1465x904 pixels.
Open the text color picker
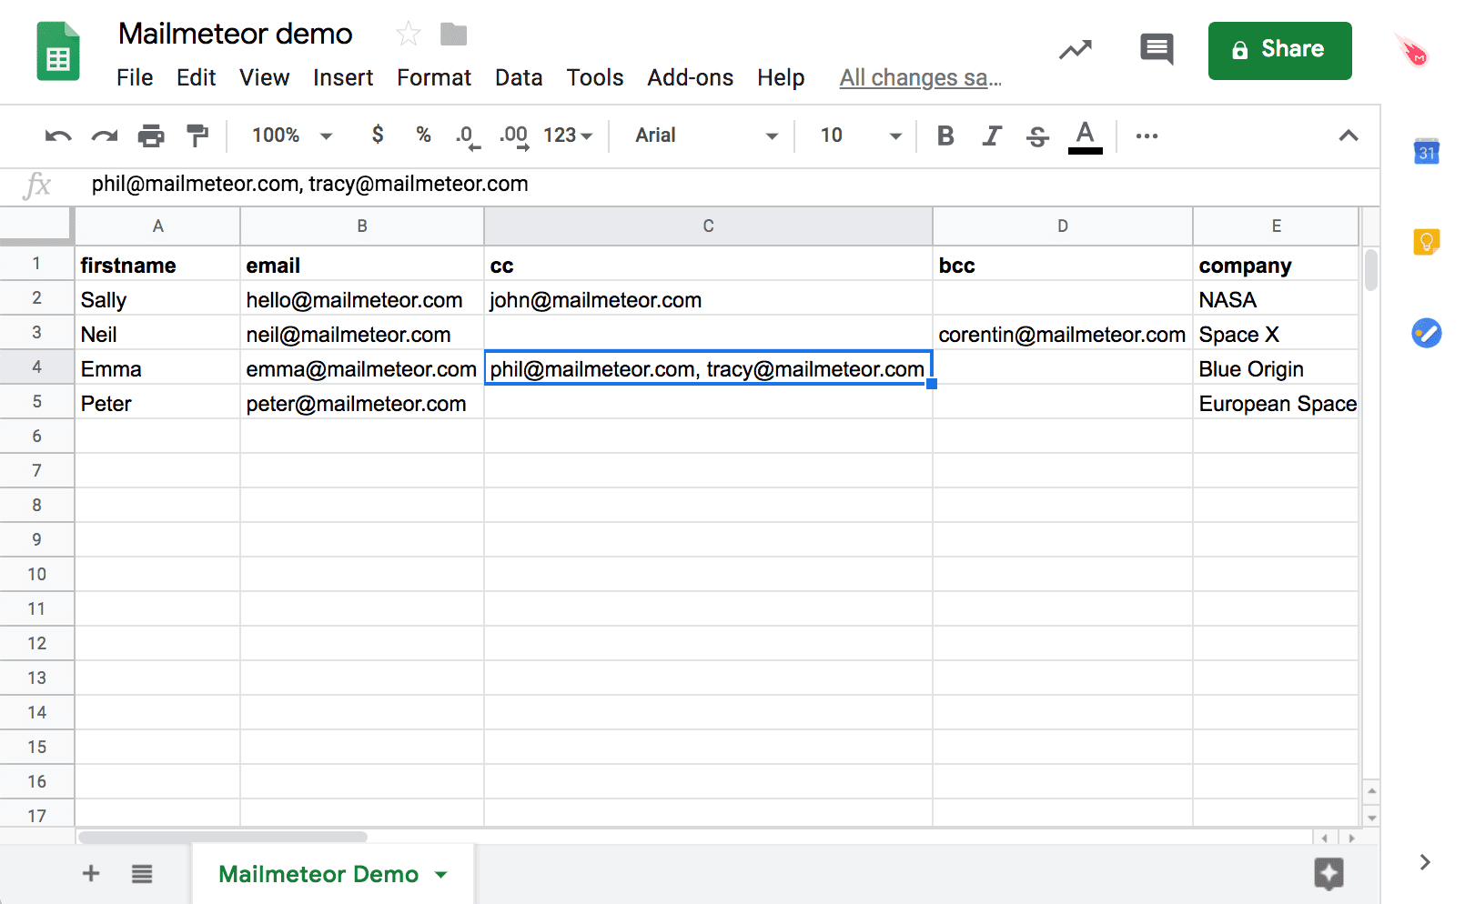pos(1084,136)
